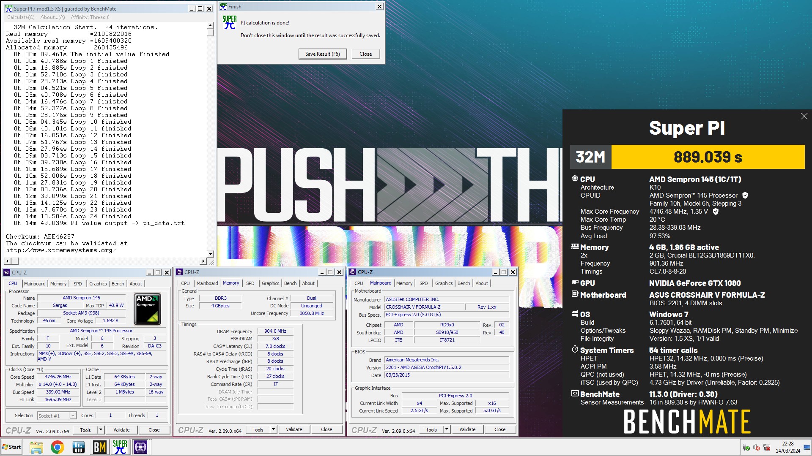Switch to SPD tab in CPU-Z Memory window
The height and width of the screenshot is (456, 812).
(250, 283)
